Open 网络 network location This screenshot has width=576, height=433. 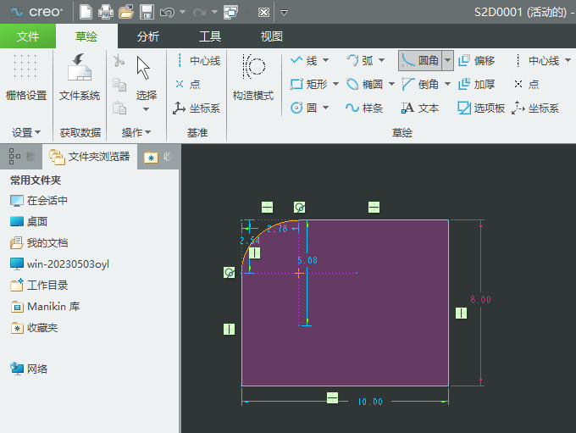(x=29, y=369)
